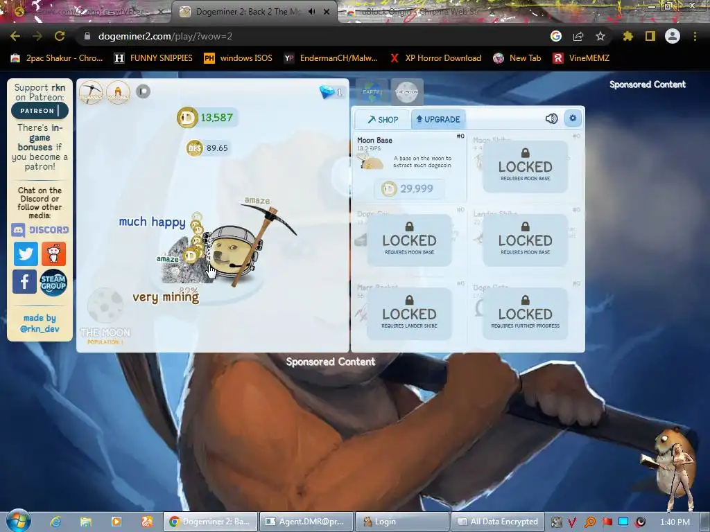Switch to the UPGRADE tab
710x532 pixels.
pyautogui.click(x=438, y=119)
